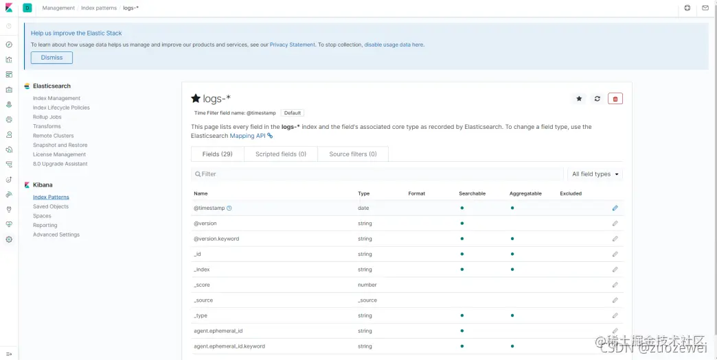Select Index Patterns under Kibana
The width and height of the screenshot is (717, 360).
pos(52,197)
